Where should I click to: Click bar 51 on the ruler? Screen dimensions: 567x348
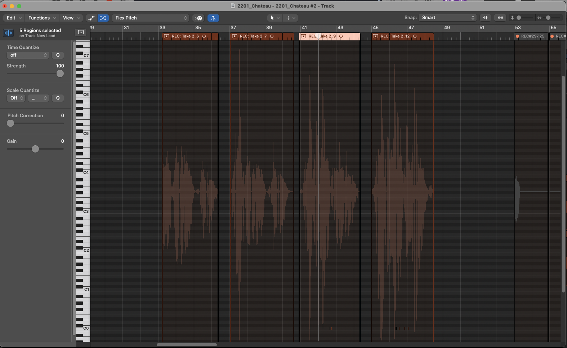point(482,28)
